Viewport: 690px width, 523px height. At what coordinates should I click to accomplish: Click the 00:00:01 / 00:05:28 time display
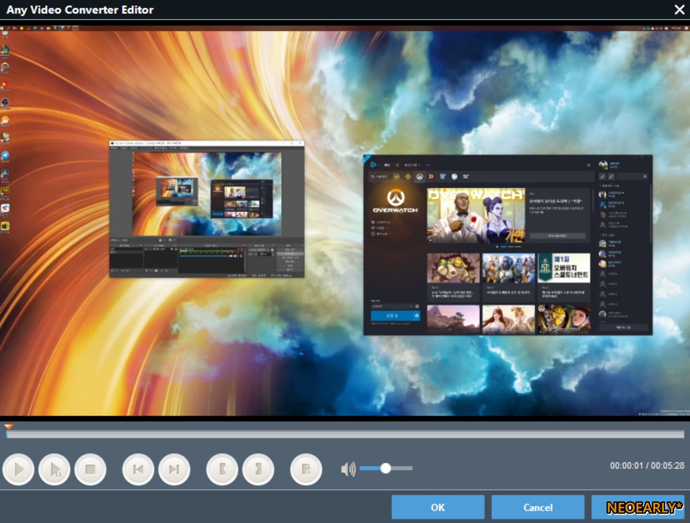tap(647, 465)
